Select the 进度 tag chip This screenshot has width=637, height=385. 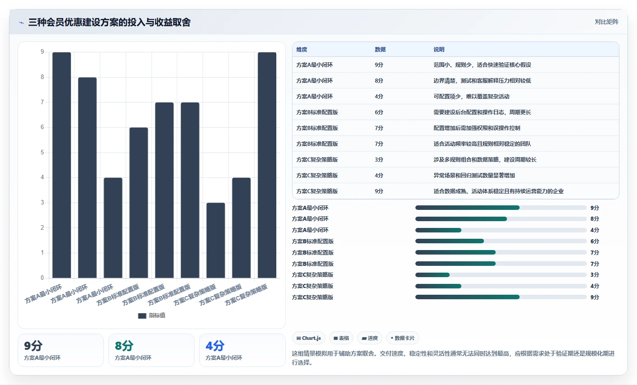[x=370, y=338]
